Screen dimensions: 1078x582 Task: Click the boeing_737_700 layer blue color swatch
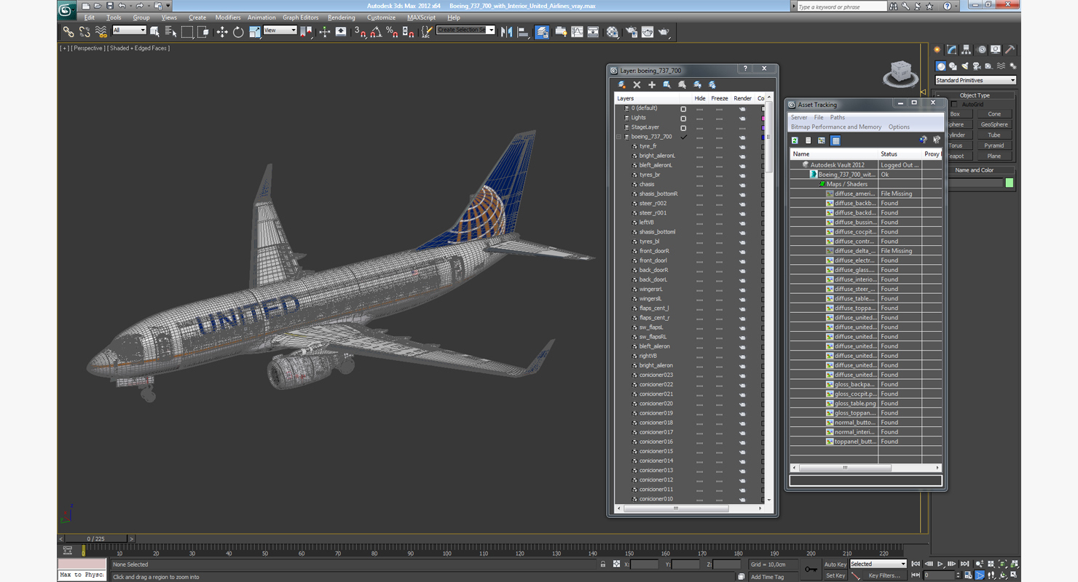click(763, 137)
